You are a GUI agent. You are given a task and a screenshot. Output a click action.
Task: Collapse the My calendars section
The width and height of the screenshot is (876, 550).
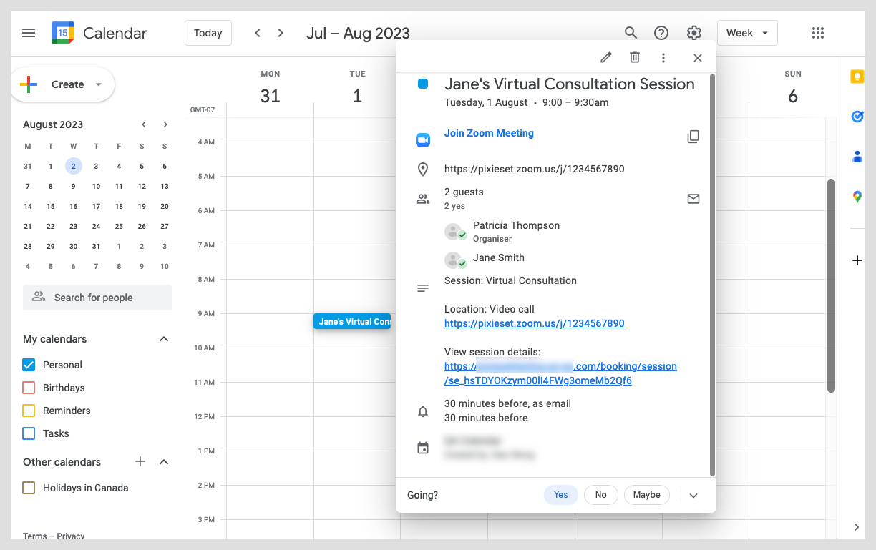tap(164, 339)
